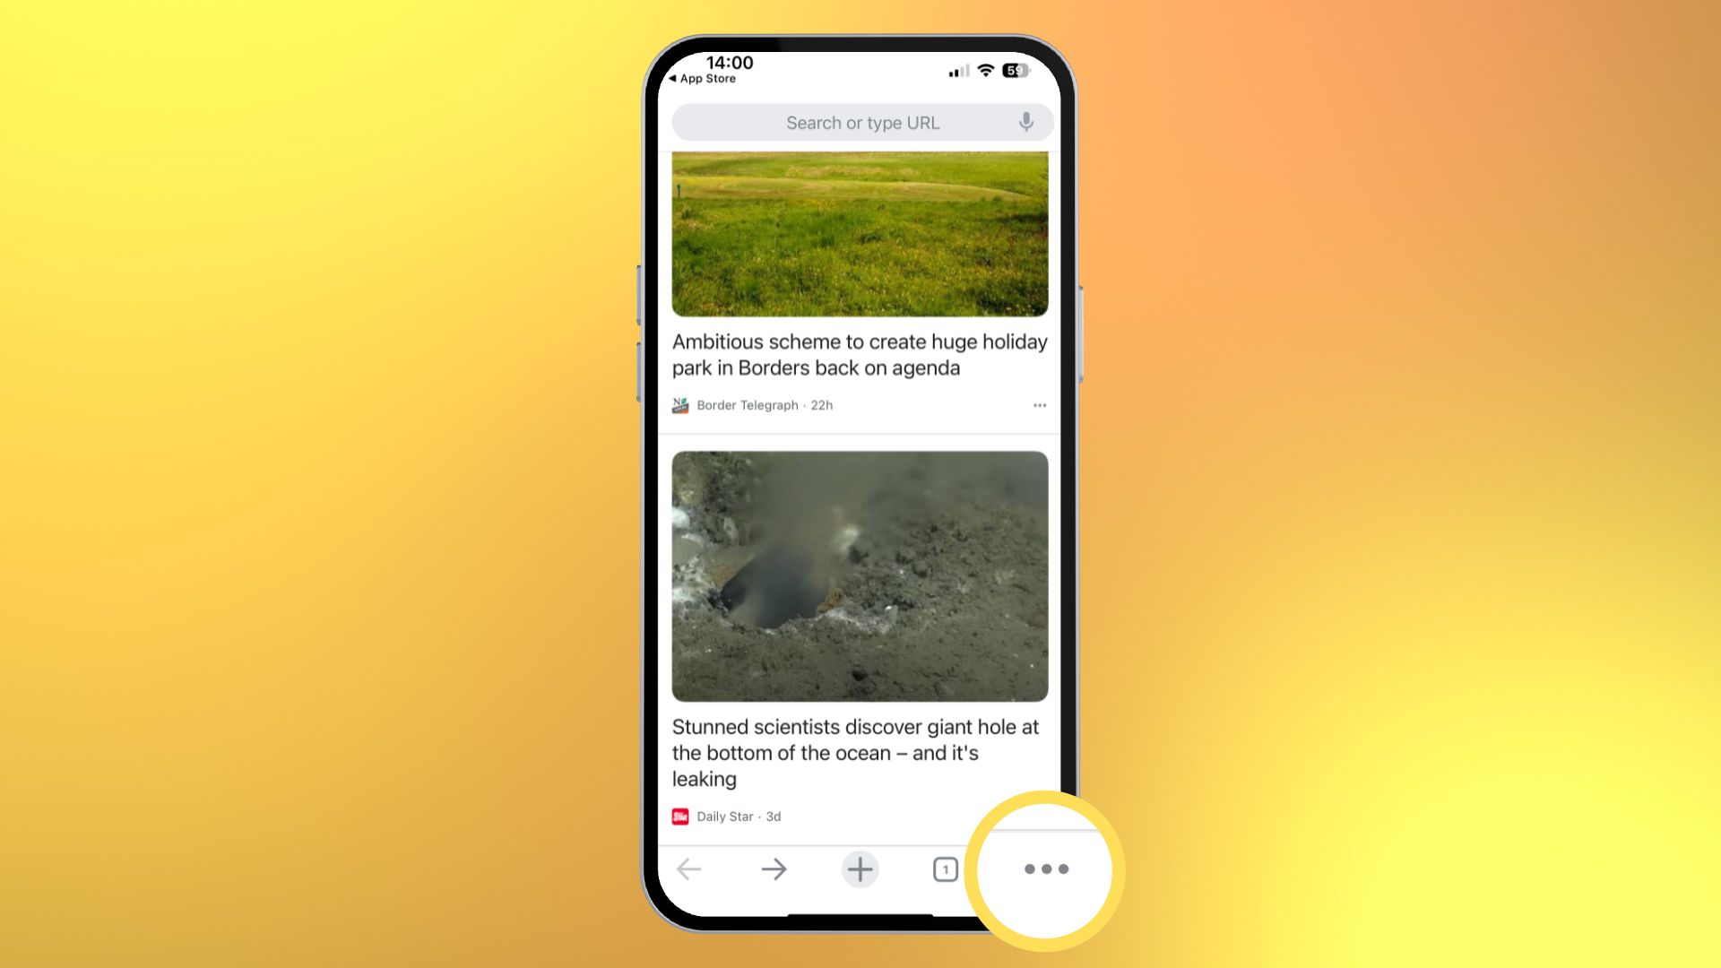Tap the giant ocean hole article image
Viewport: 1721px width, 968px height.
tap(860, 575)
